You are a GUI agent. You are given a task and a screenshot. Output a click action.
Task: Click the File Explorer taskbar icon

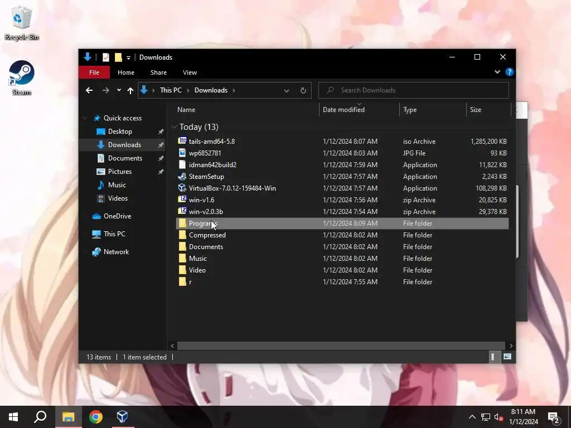[68, 417]
